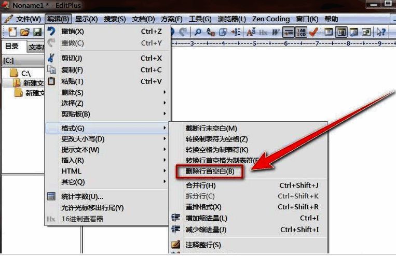This screenshot has height=256, width=396.
Task: Click the full screen toolbar icon
Action: [x=366, y=32]
